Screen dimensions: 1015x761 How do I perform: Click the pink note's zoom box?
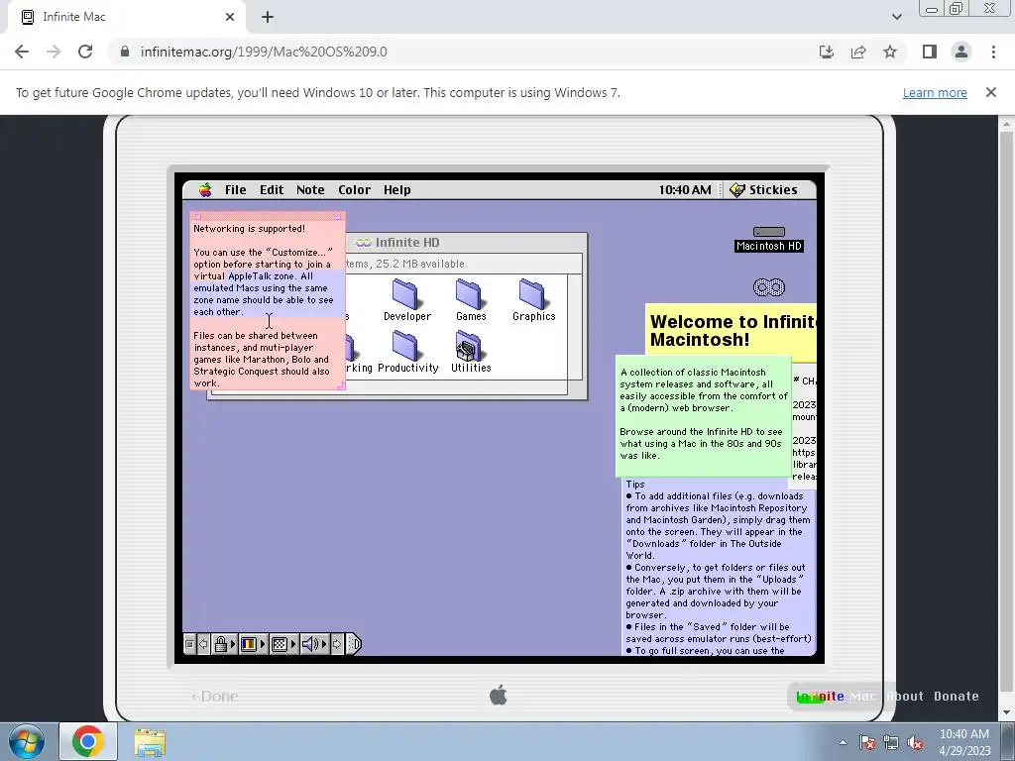pos(338,216)
